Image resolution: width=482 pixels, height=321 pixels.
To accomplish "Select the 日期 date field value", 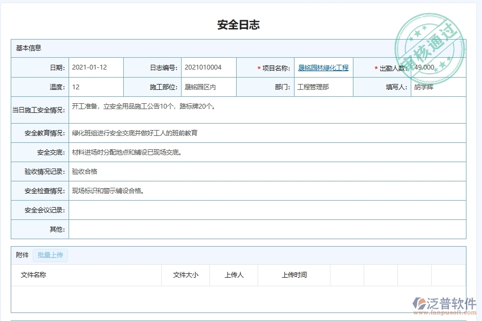I will [91, 67].
